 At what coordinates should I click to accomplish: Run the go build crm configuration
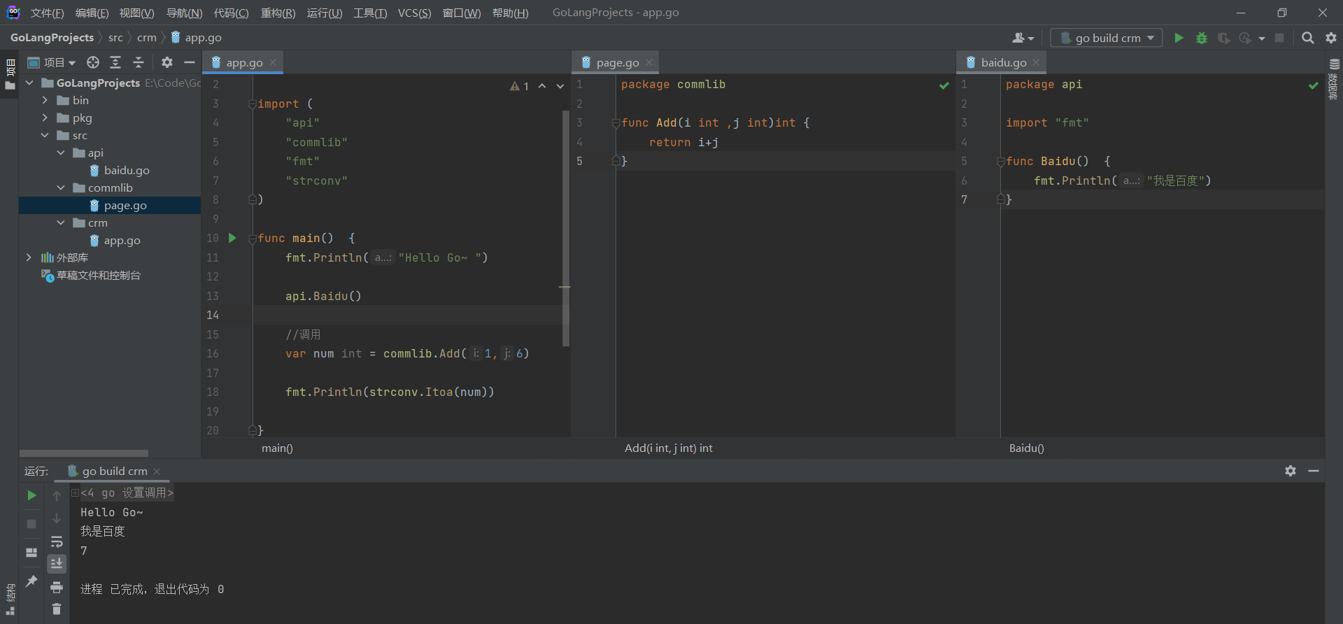coord(1179,38)
